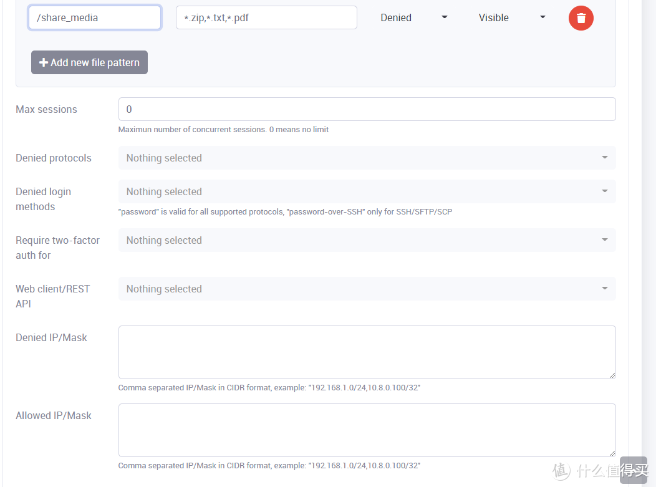Click the Denied IP/Mask text area
The width and height of the screenshot is (656, 487).
367,352
